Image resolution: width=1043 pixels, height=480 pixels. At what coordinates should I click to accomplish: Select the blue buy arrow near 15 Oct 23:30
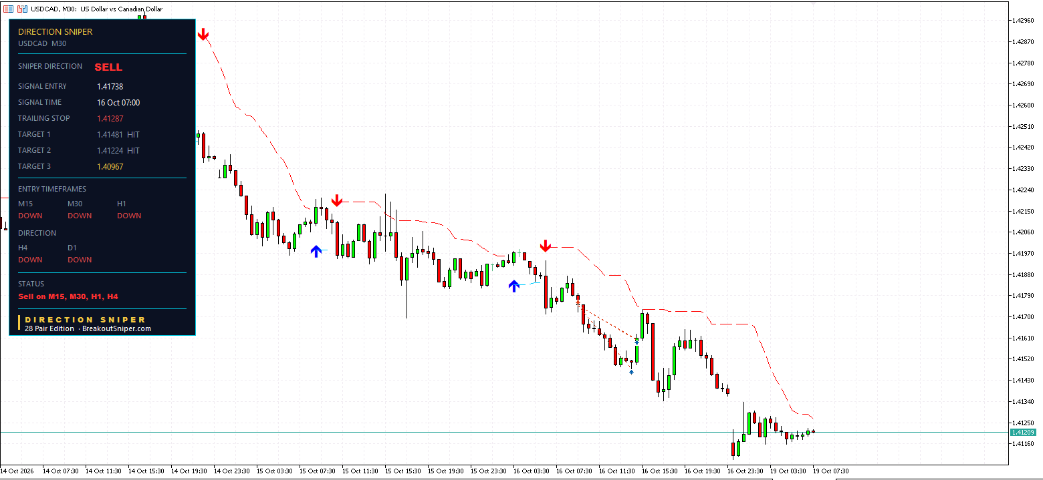[x=513, y=286]
